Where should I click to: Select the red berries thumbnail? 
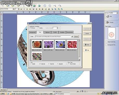click(x=72, y=44)
